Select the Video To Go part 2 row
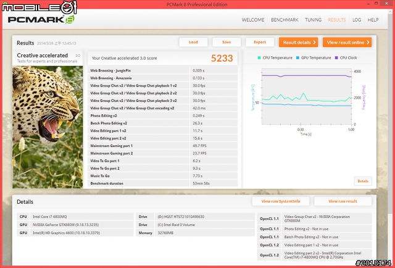This screenshot has width=395, height=268. (162, 168)
